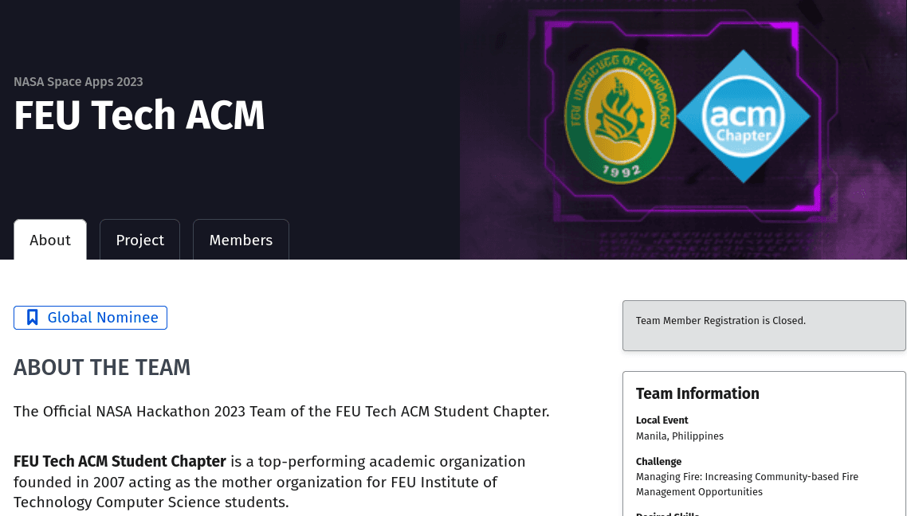Screen dimensions: 907x516
Task: Click the Team Member Registration is Closed notice
Action: tap(720, 321)
